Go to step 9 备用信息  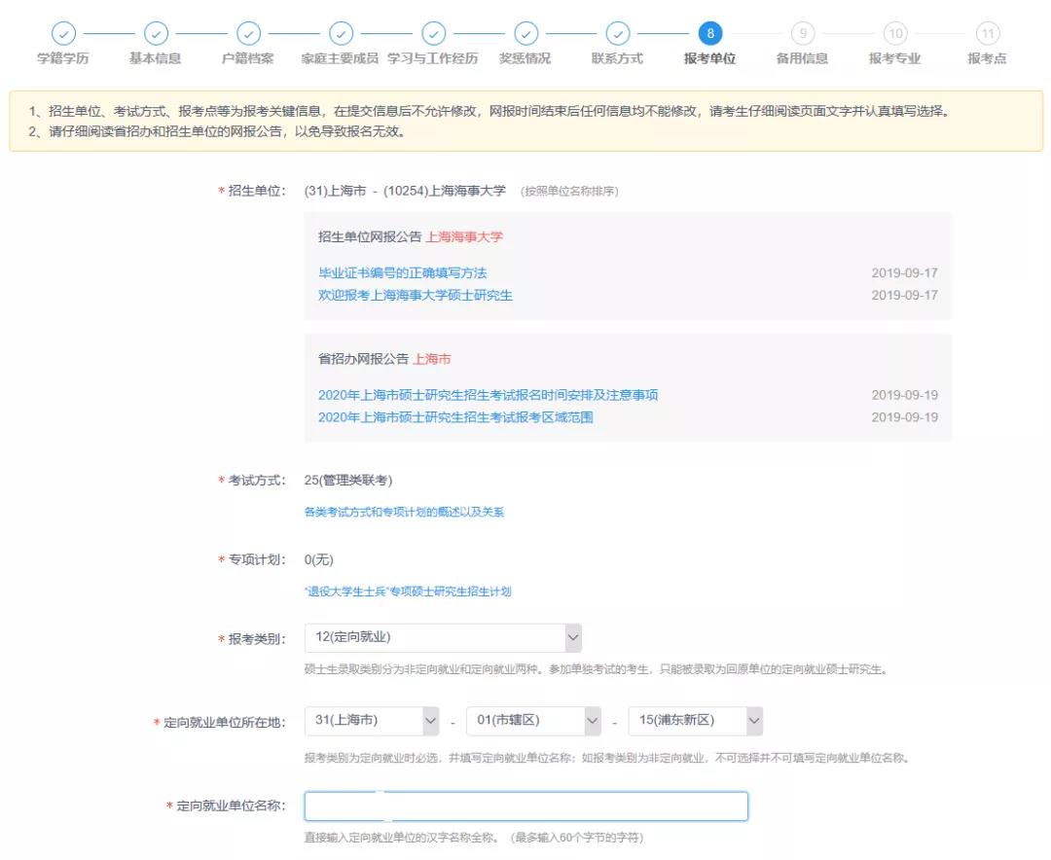click(x=803, y=34)
